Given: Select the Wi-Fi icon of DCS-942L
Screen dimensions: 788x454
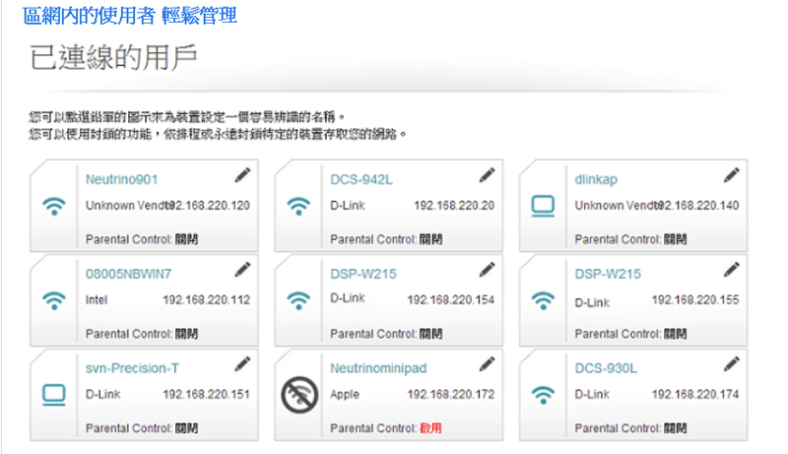Looking at the screenshot, I should coord(298,206).
